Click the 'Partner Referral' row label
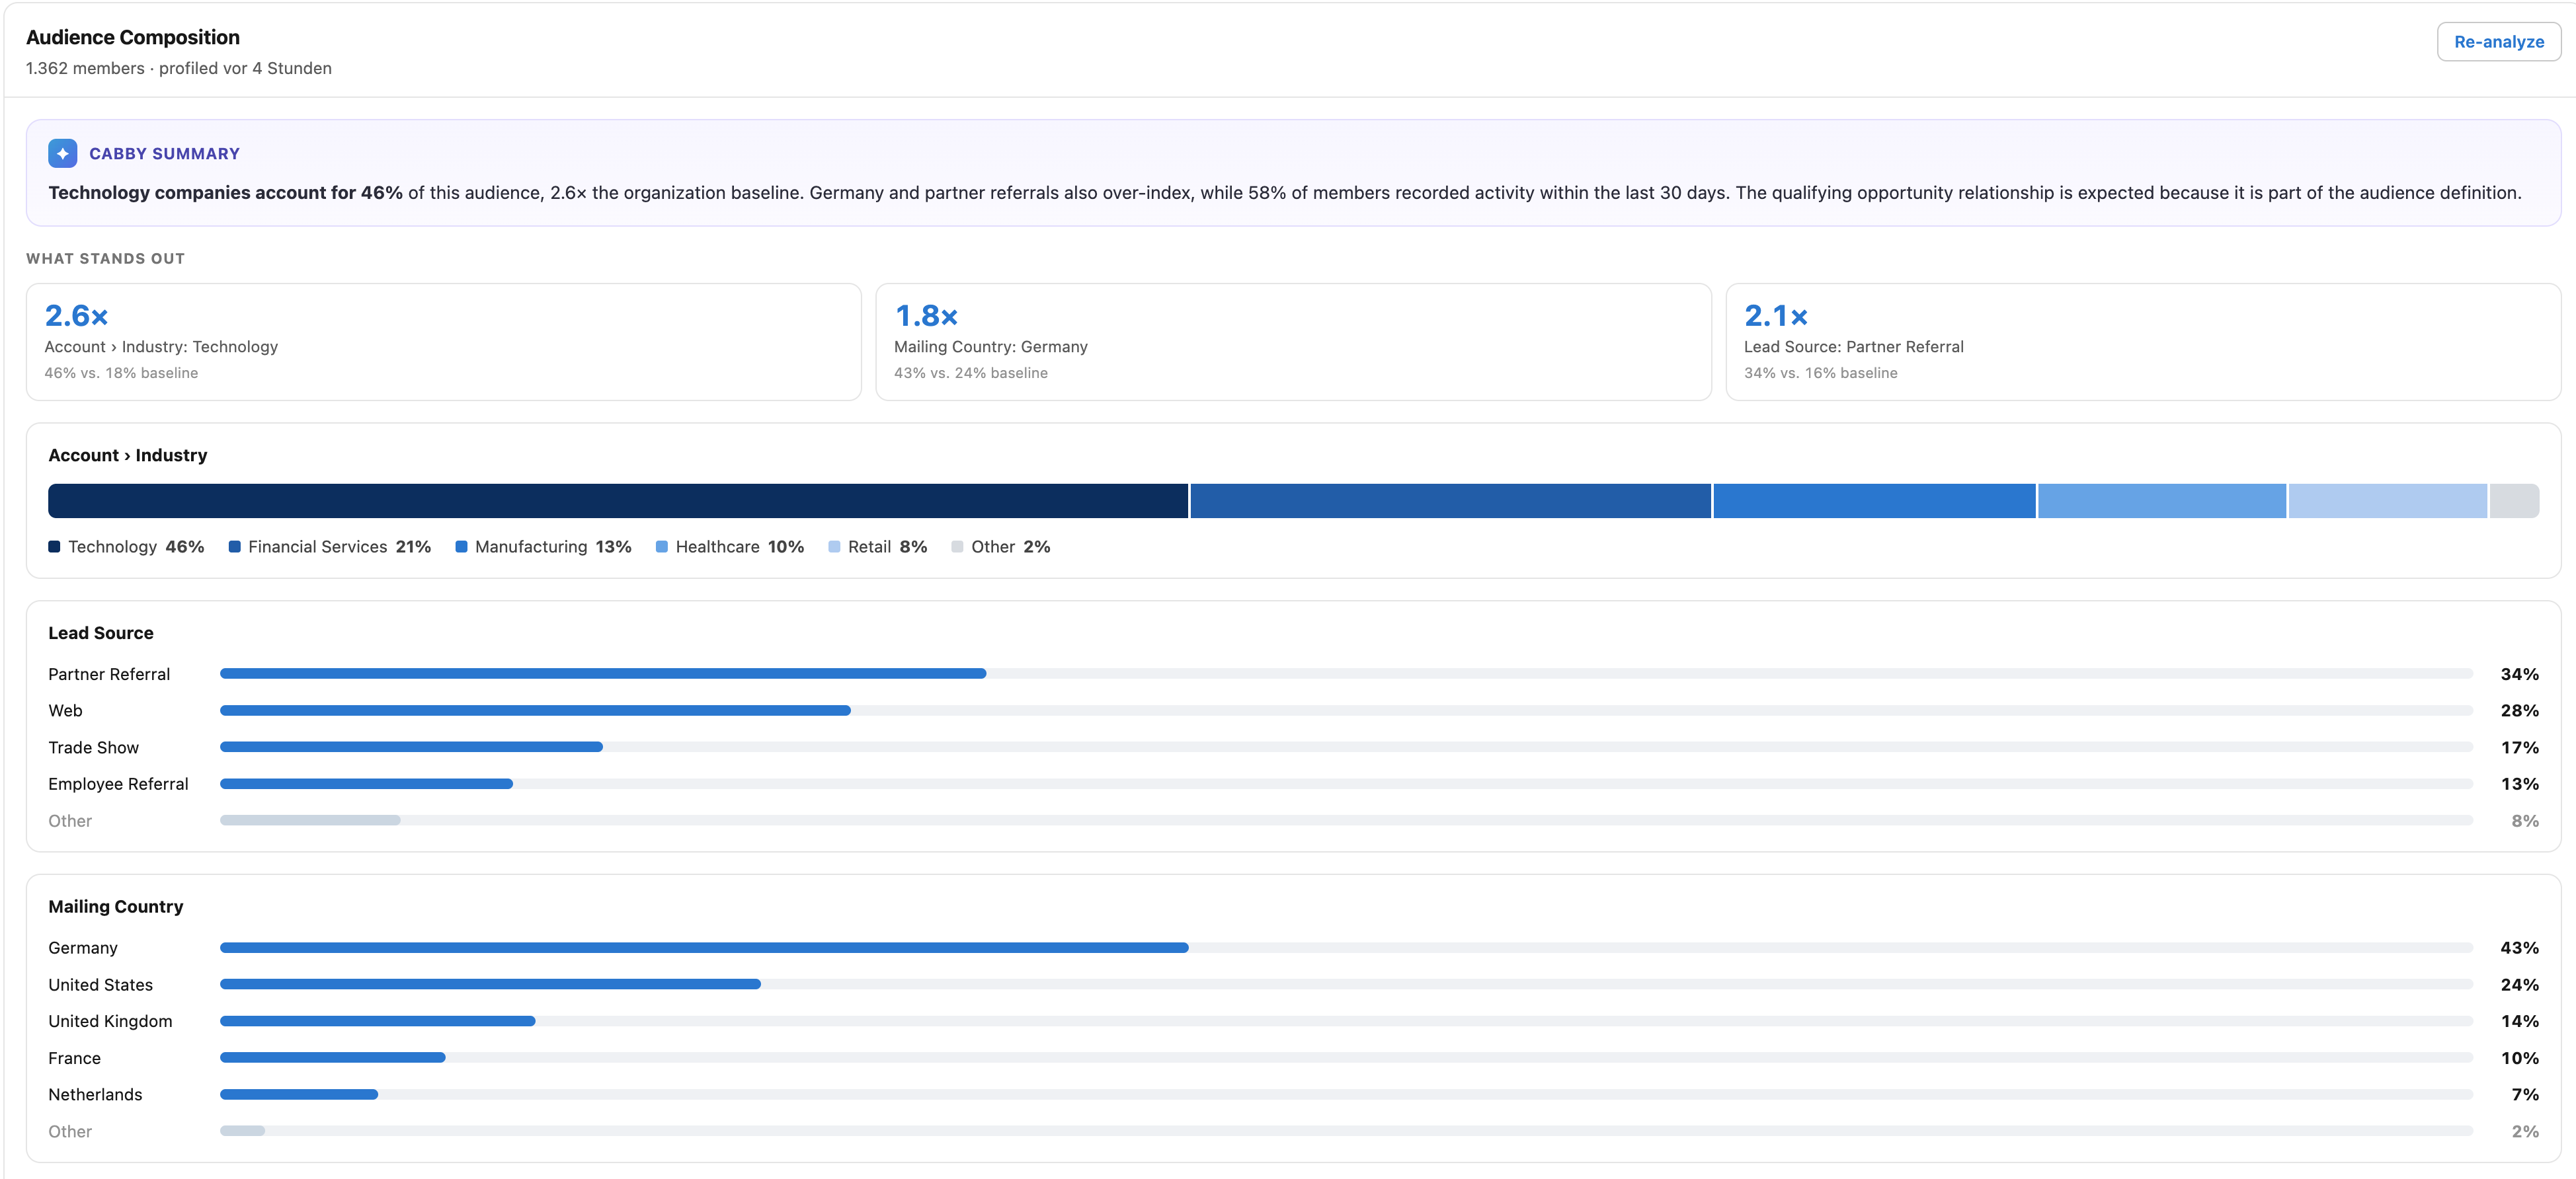 coord(109,675)
